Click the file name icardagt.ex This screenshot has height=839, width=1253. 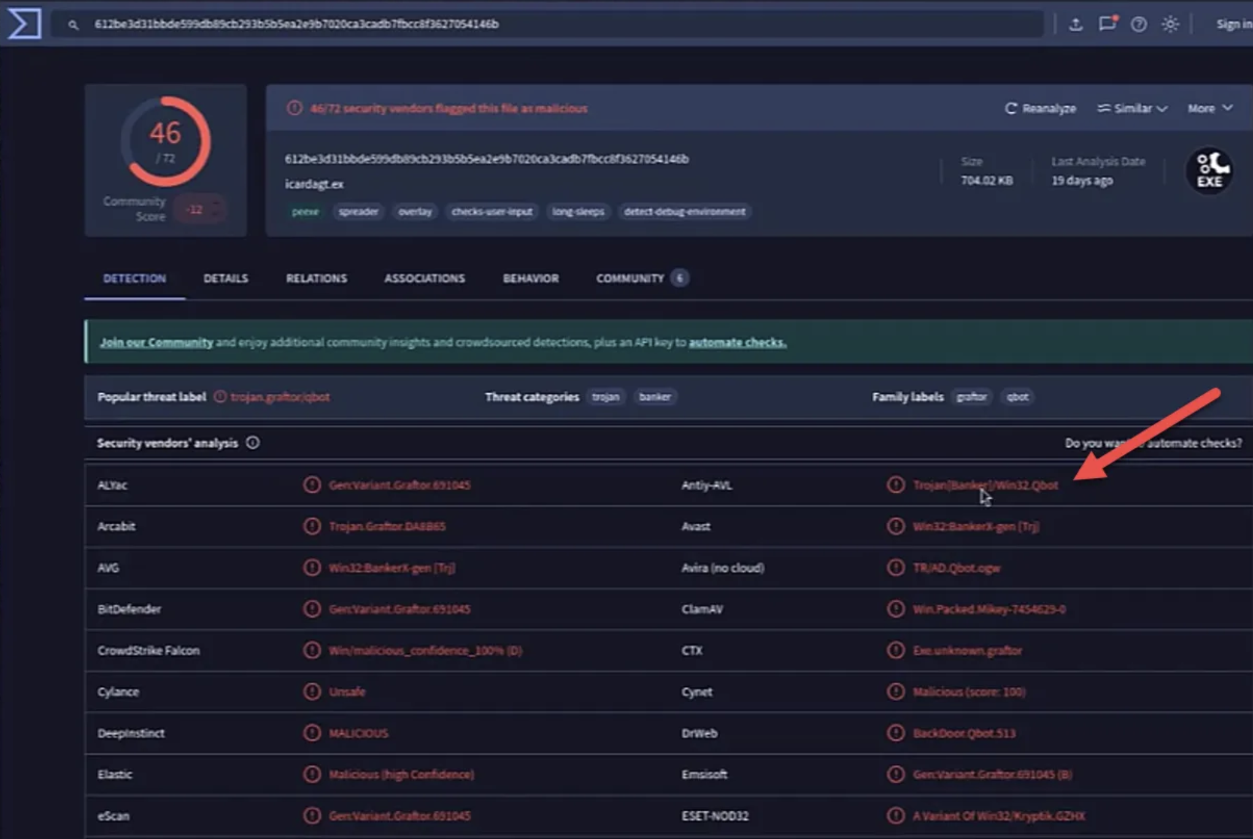(x=314, y=184)
